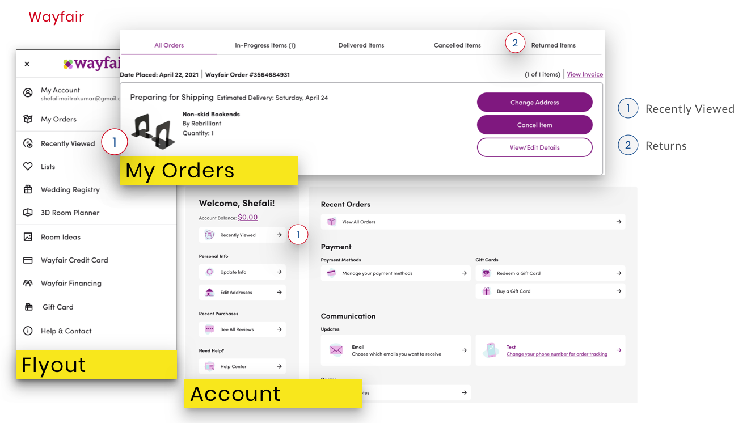Image resolution: width=751 pixels, height=423 pixels.
Task: Click the View All Orders box icon
Action: click(331, 222)
